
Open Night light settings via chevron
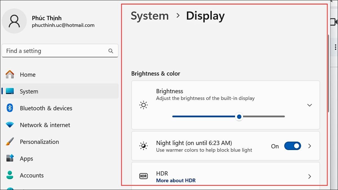coord(310,146)
